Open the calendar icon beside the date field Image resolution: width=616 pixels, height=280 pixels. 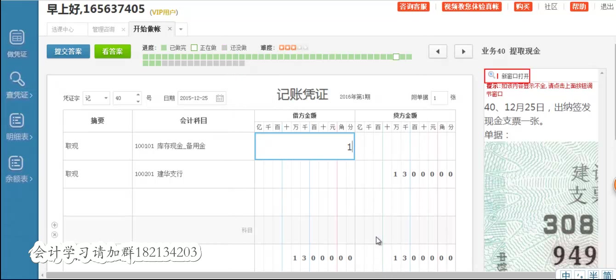point(219,98)
